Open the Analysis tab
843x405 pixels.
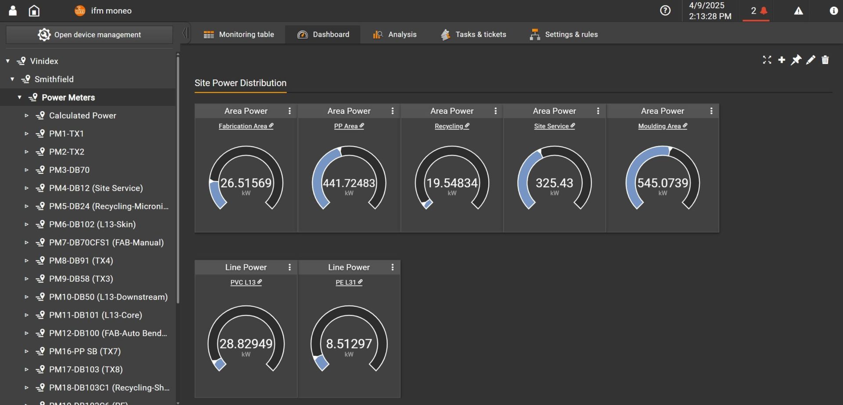tap(395, 34)
